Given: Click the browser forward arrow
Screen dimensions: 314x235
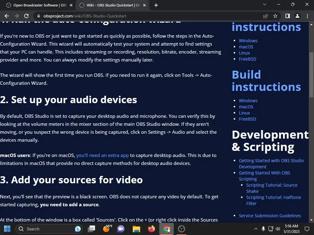Looking at the screenshot, I should [x=17, y=16].
